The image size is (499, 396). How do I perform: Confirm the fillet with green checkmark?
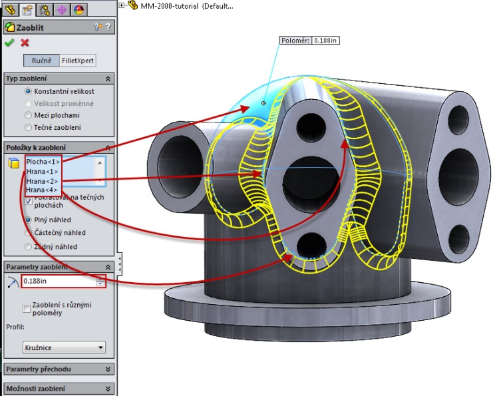click(9, 43)
